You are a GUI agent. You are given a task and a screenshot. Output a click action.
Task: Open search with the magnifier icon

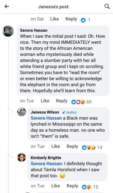(x=107, y=6)
